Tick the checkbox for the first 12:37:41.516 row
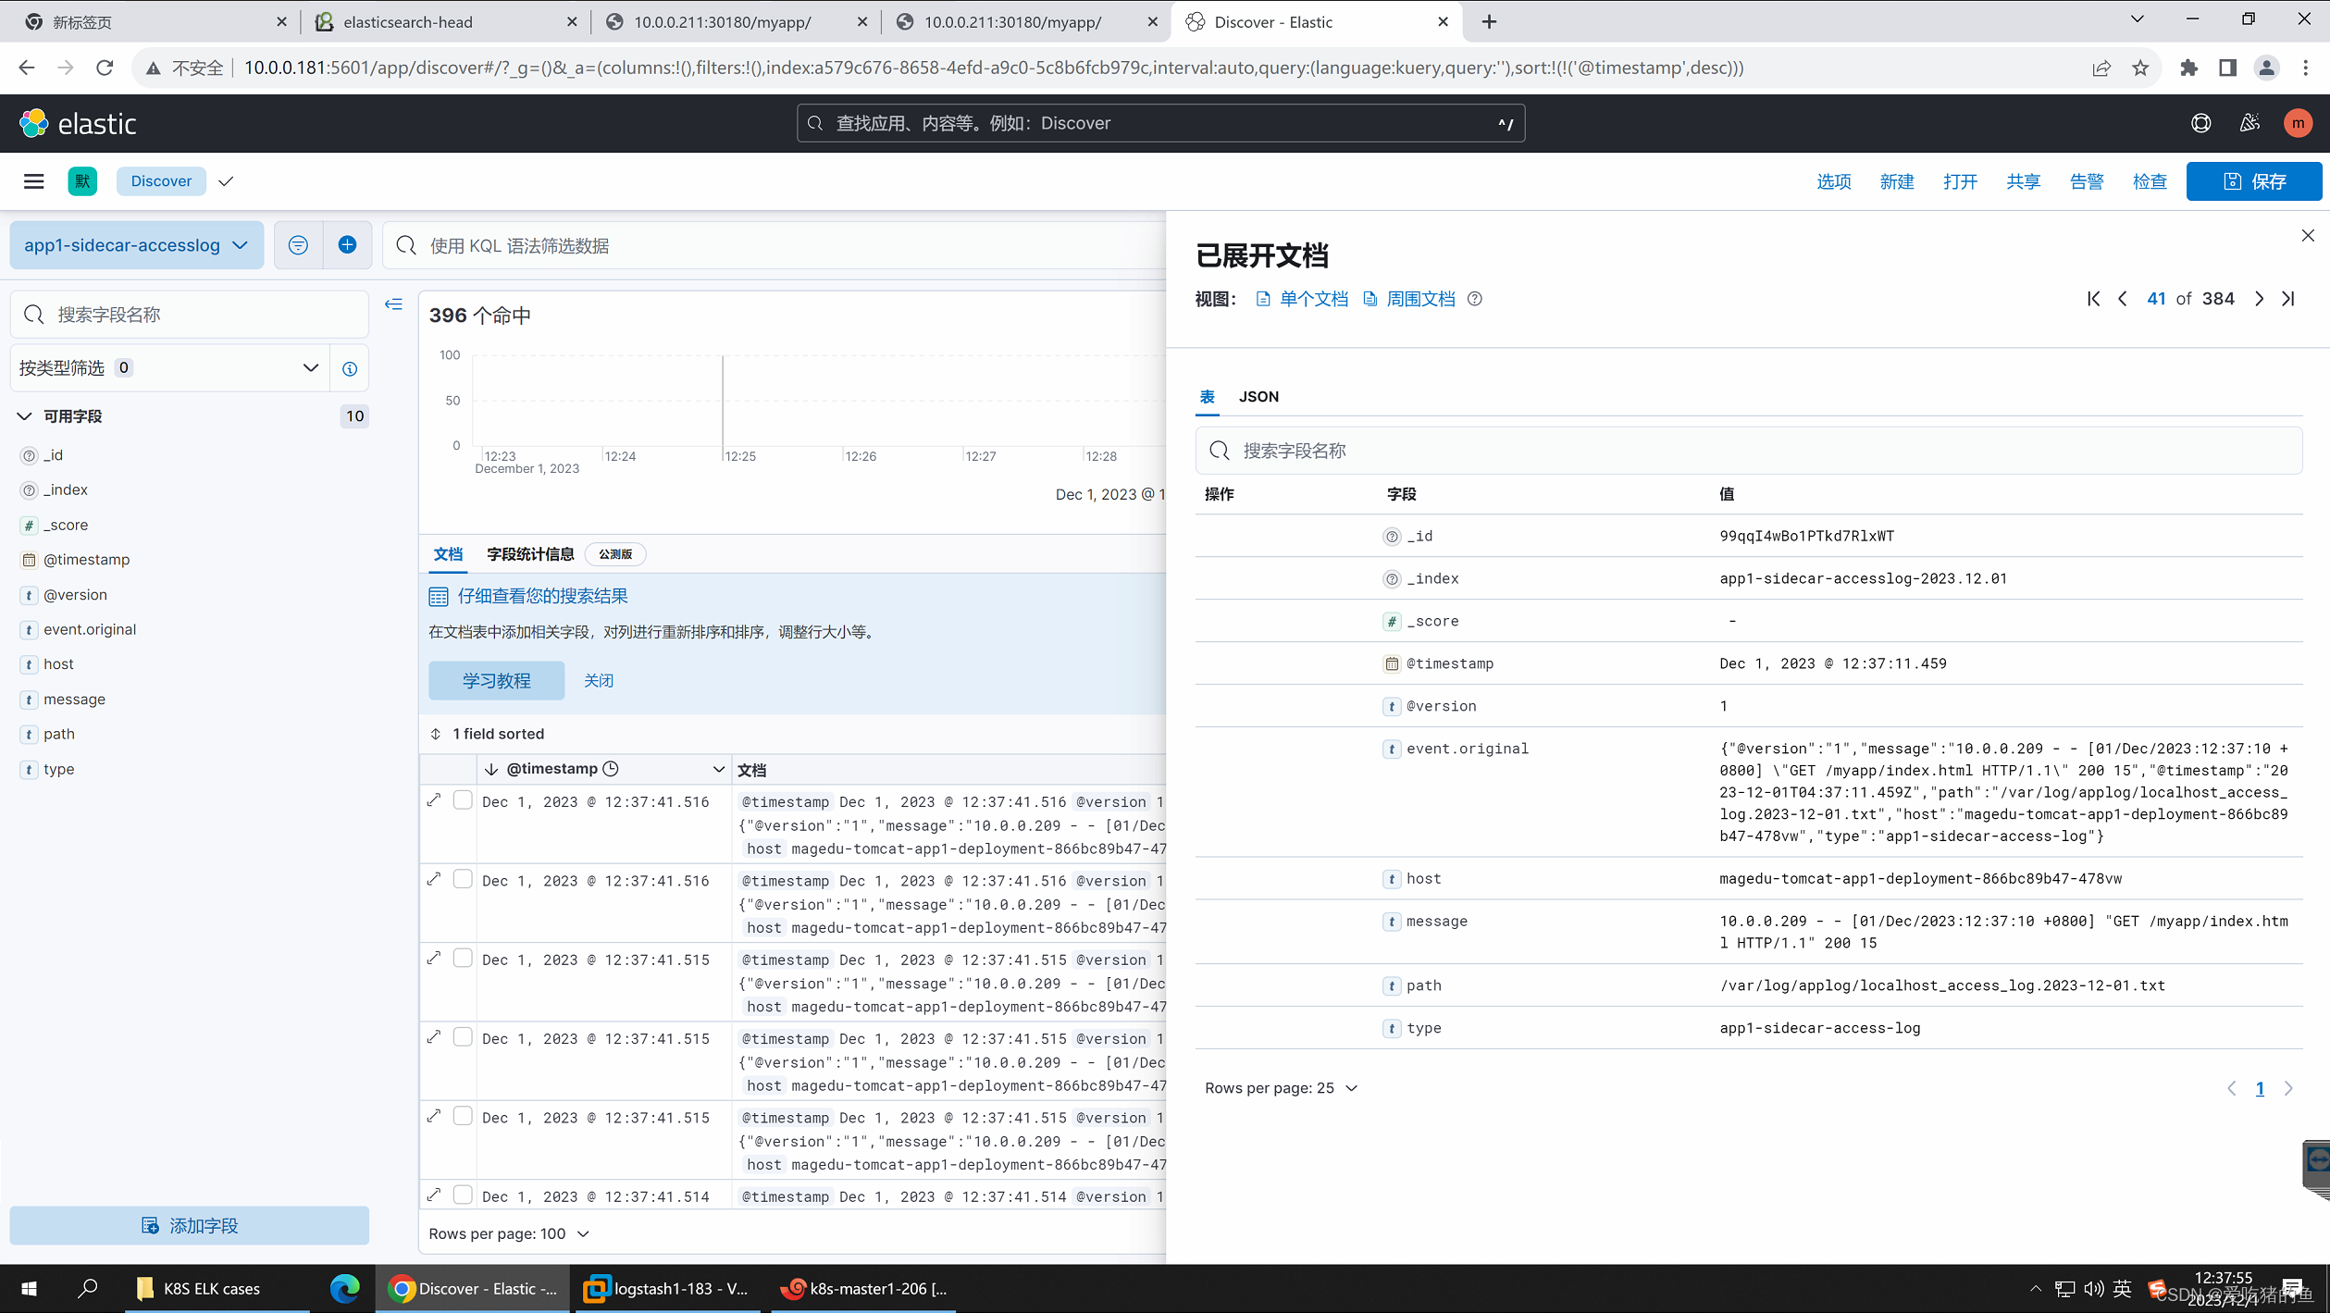Screen dimensions: 2330x1313 tap(463, 799)
